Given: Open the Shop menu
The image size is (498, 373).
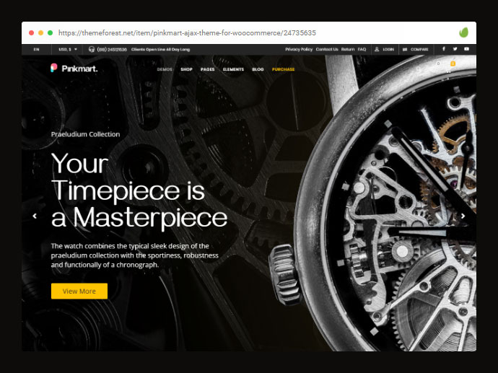Looking at the screenshot, I should pyautogui.click(x=186, y=69).
